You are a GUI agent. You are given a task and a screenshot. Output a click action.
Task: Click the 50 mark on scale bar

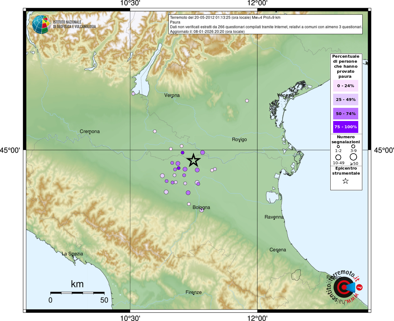tap(104, 300)
